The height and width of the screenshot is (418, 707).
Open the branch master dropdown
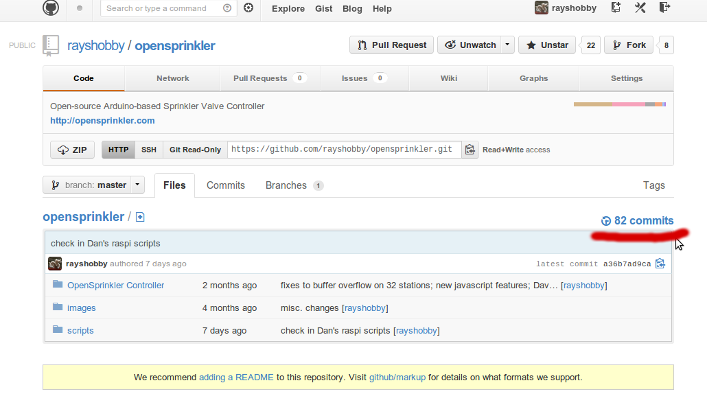[x=94, y=185]
